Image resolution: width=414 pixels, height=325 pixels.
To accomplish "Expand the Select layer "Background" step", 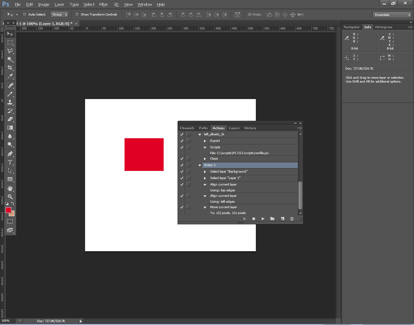I will tap(205, 172).
